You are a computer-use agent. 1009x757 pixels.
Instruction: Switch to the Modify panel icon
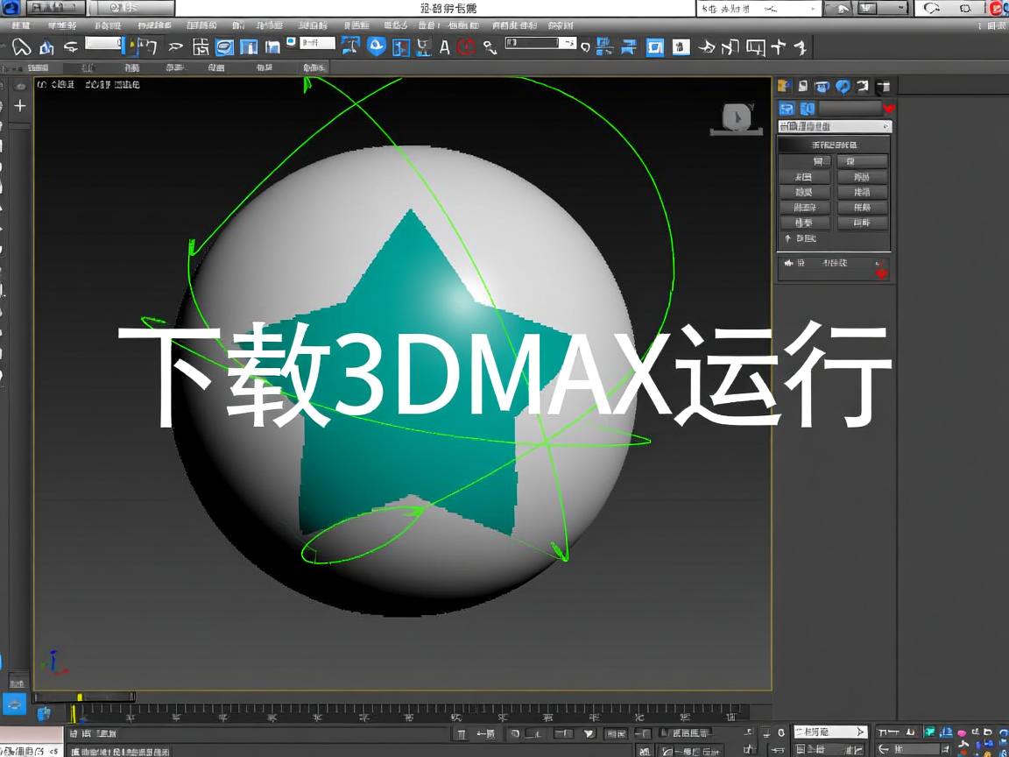[x=802, y=86]
